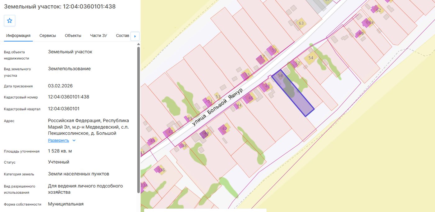Open the Информация tab
The height and width of the screenshot is (212, 435).
point(18,36)
